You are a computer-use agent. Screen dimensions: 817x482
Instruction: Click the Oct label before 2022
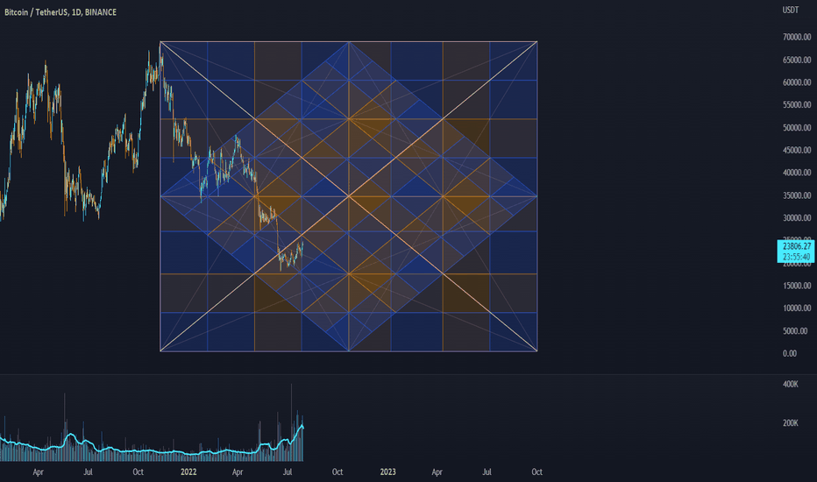(139, 471)
